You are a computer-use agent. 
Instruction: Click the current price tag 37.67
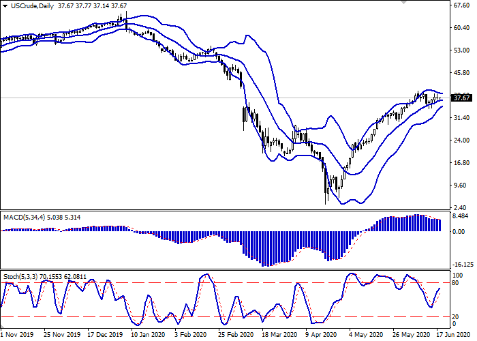(462, 98)
